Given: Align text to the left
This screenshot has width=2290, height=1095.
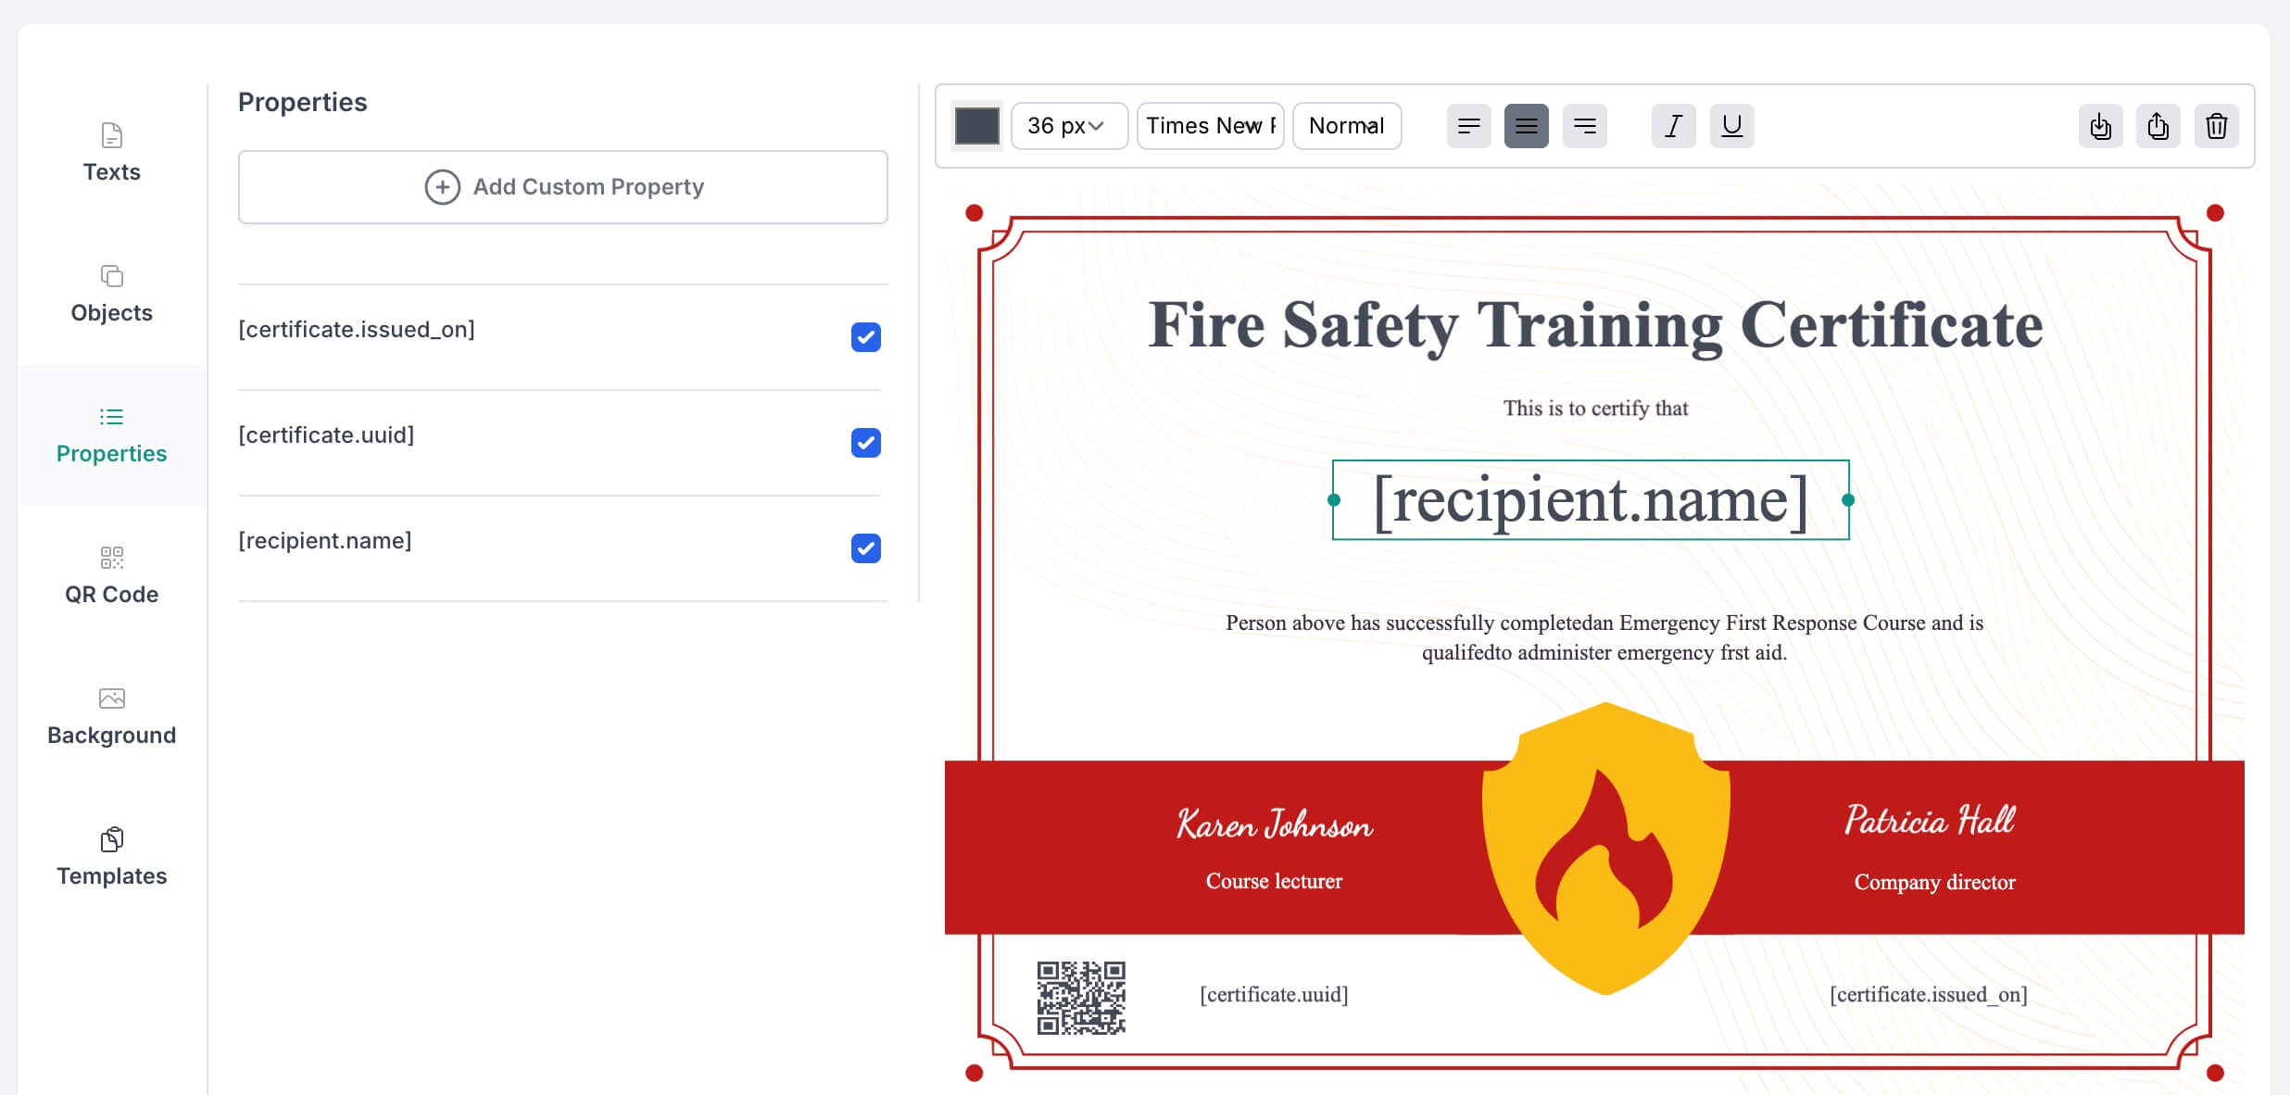Looking at the screenshot, I should [1468, 126].
